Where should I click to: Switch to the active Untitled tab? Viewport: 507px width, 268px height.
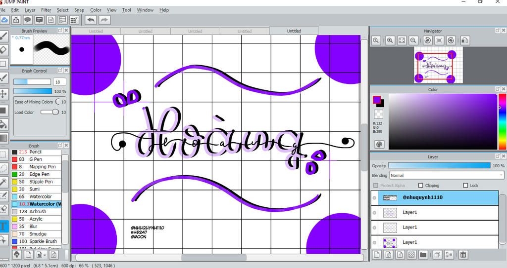294,31
